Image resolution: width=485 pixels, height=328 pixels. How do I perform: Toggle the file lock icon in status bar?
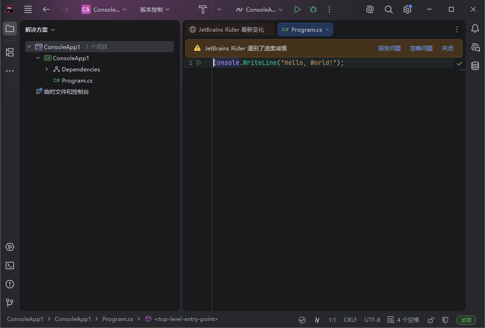[x=430, y=320]
